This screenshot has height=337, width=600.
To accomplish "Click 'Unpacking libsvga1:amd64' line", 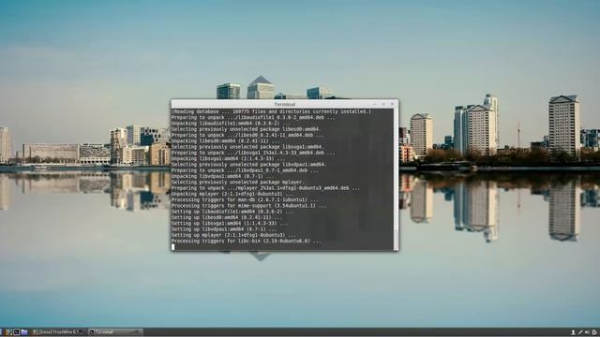I will 228,158.
